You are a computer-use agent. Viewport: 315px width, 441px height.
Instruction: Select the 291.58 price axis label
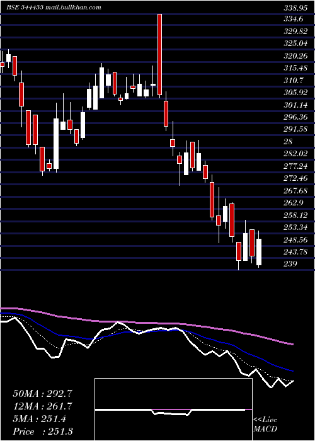pyautogui.click(x=295, y=129)
